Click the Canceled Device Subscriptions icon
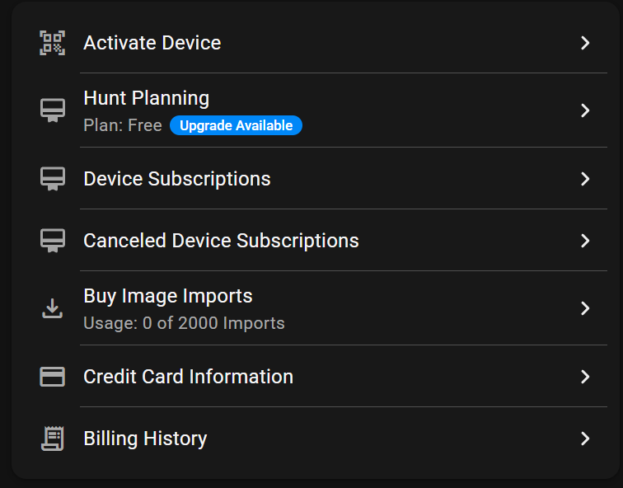The image size is (623, 488). click(x=53, y=241)
